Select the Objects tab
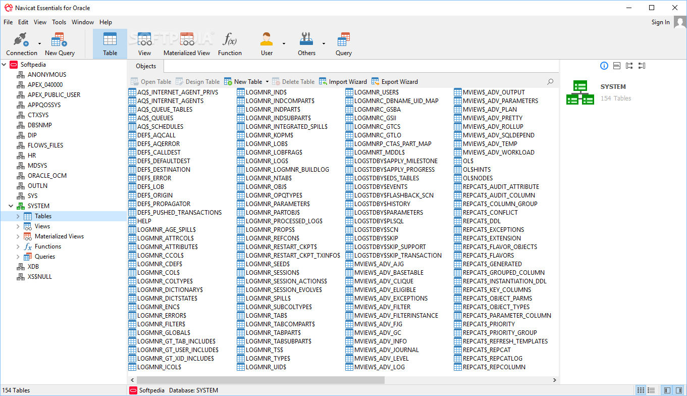The height and width of the screenshot is (396, 687). [x=146, y=66]
